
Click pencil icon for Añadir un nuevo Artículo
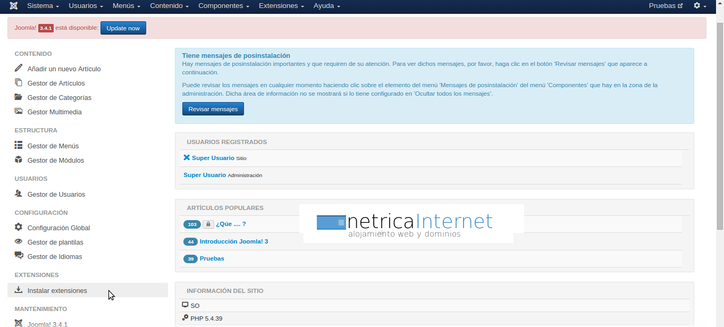point(19,68)
